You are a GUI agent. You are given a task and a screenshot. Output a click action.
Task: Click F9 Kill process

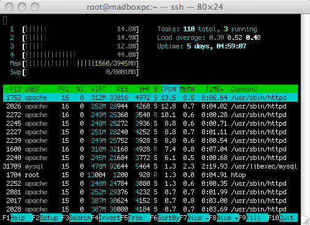[x=253, y=218]
